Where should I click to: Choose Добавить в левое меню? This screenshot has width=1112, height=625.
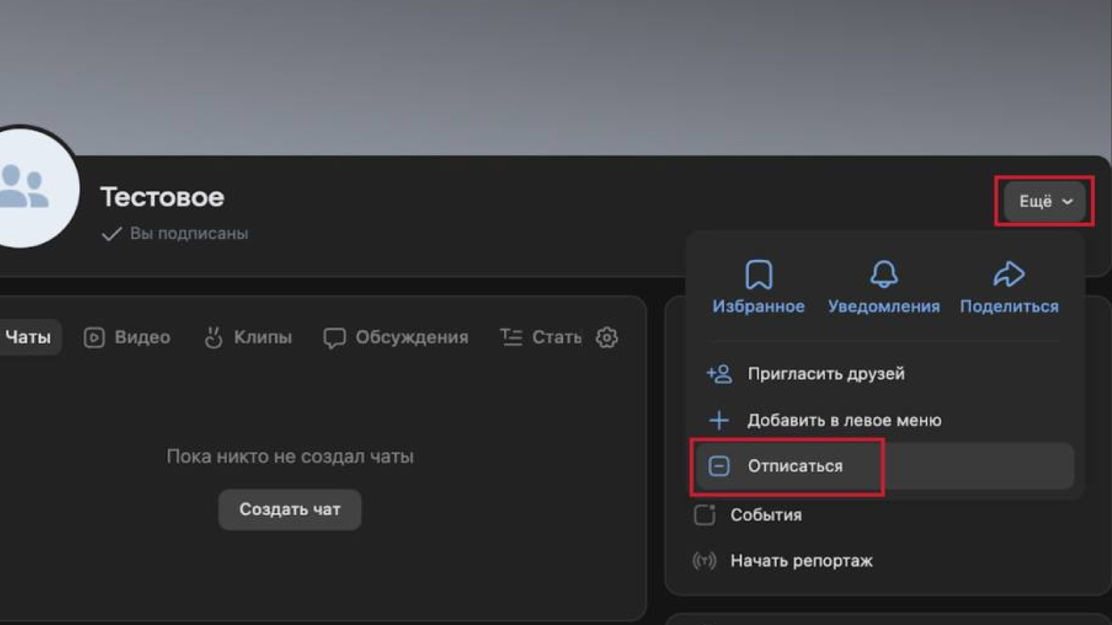click(885, 420)
